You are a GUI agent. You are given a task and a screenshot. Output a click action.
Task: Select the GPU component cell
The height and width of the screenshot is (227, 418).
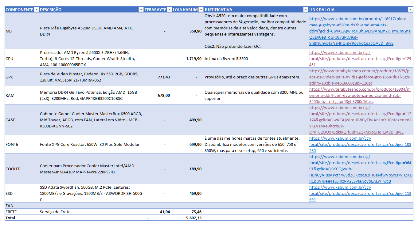(x=22, y=77)
